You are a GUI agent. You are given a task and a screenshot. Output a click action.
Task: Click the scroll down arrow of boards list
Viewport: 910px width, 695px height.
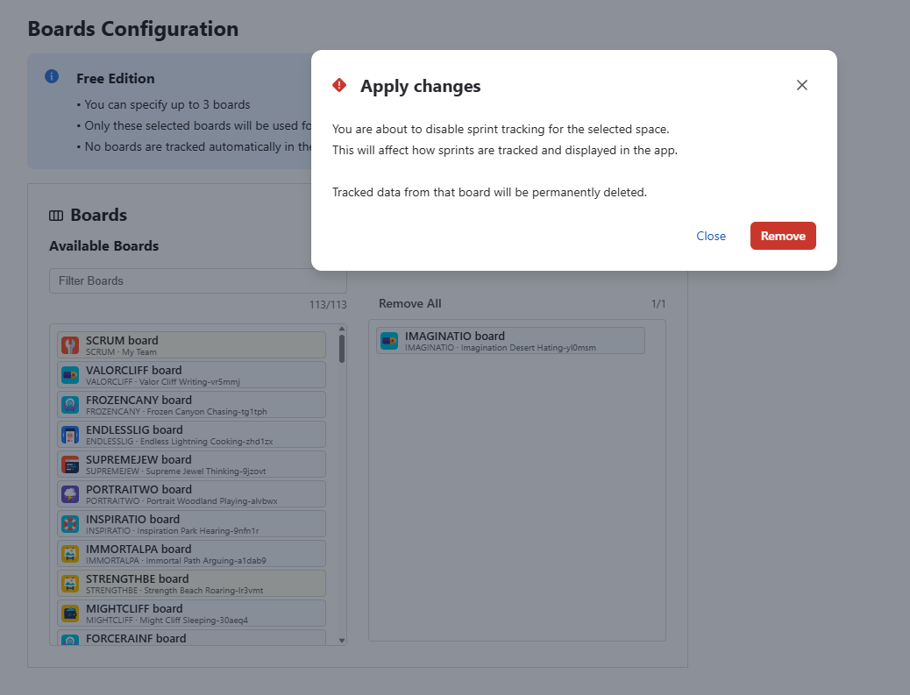click(342, 641)
